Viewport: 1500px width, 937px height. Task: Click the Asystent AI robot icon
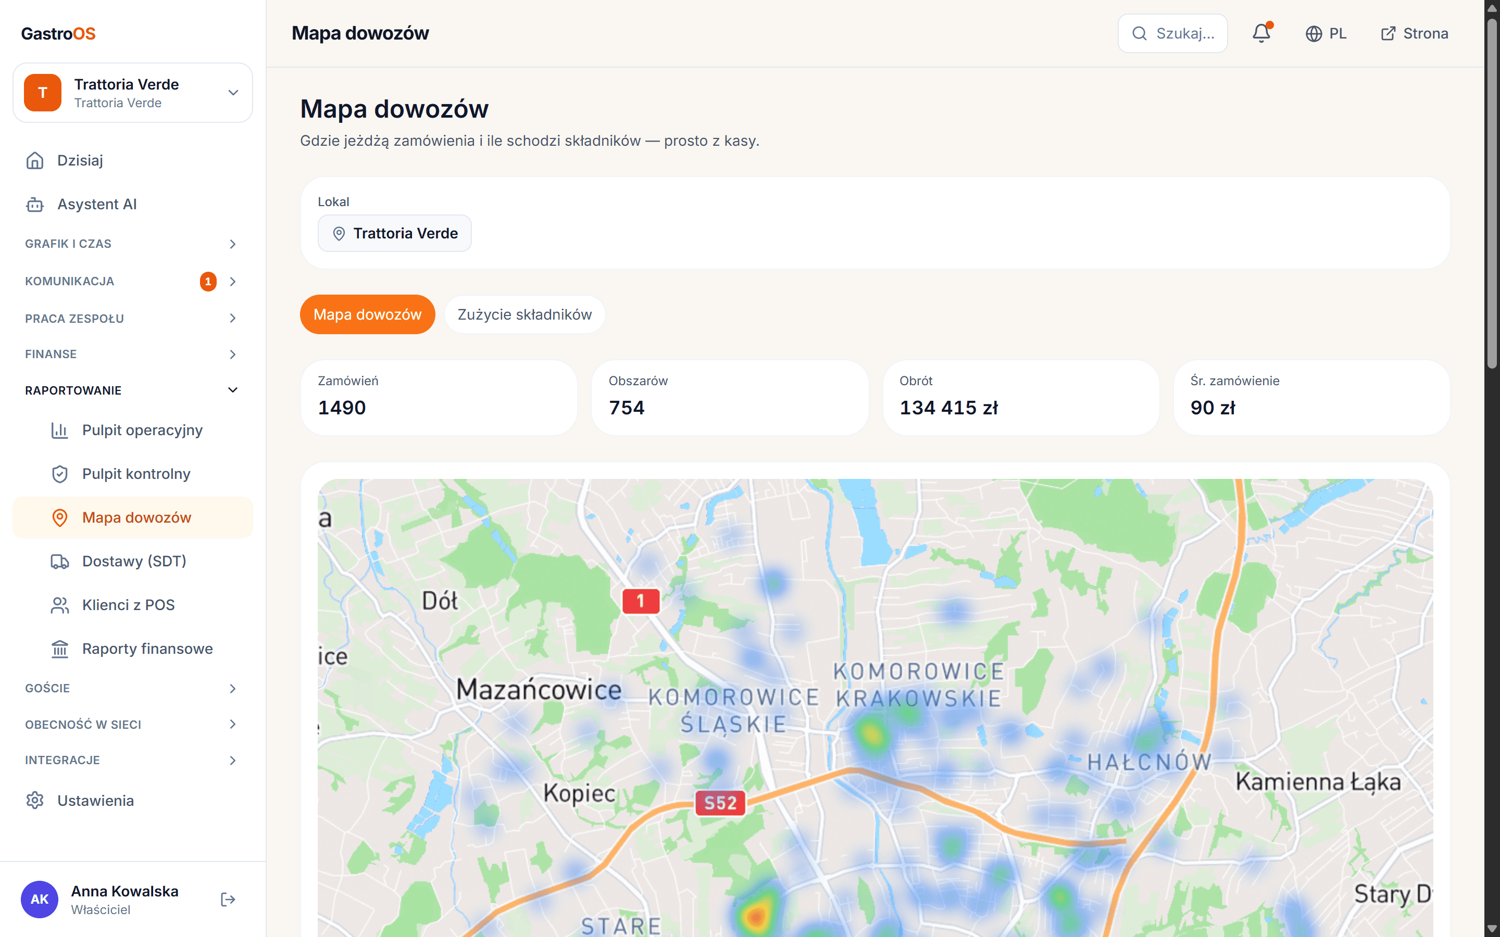(x=35, y=205)
